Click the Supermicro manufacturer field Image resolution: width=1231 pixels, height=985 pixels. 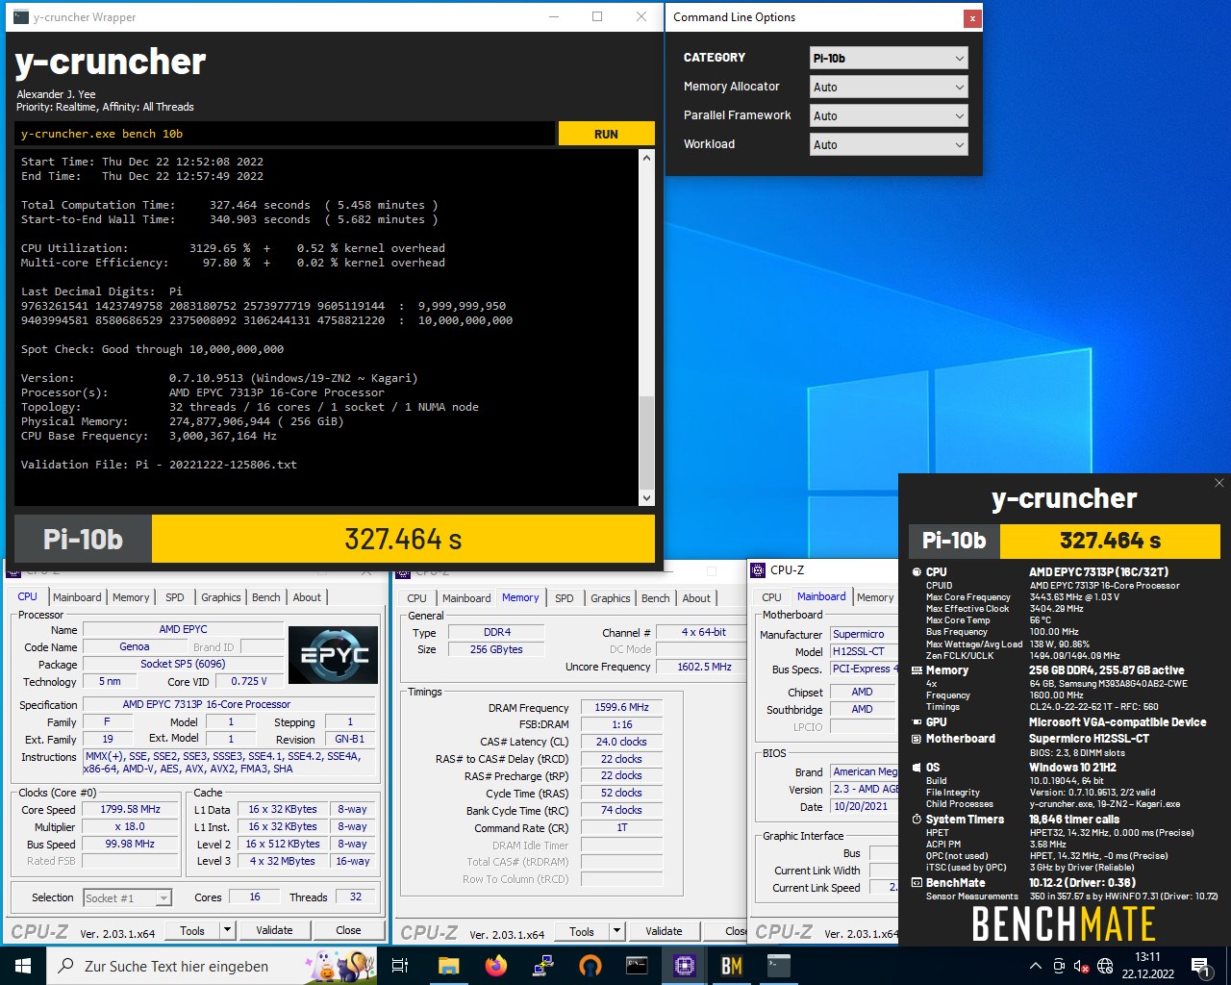click(864, 634)
